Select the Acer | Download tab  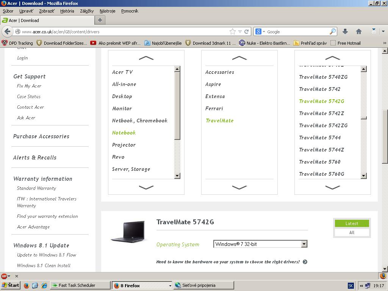(x=47, y=20)
